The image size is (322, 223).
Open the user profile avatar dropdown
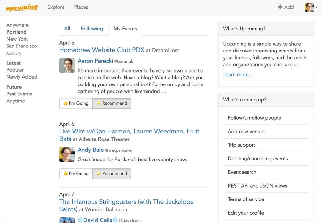[311, 7]
